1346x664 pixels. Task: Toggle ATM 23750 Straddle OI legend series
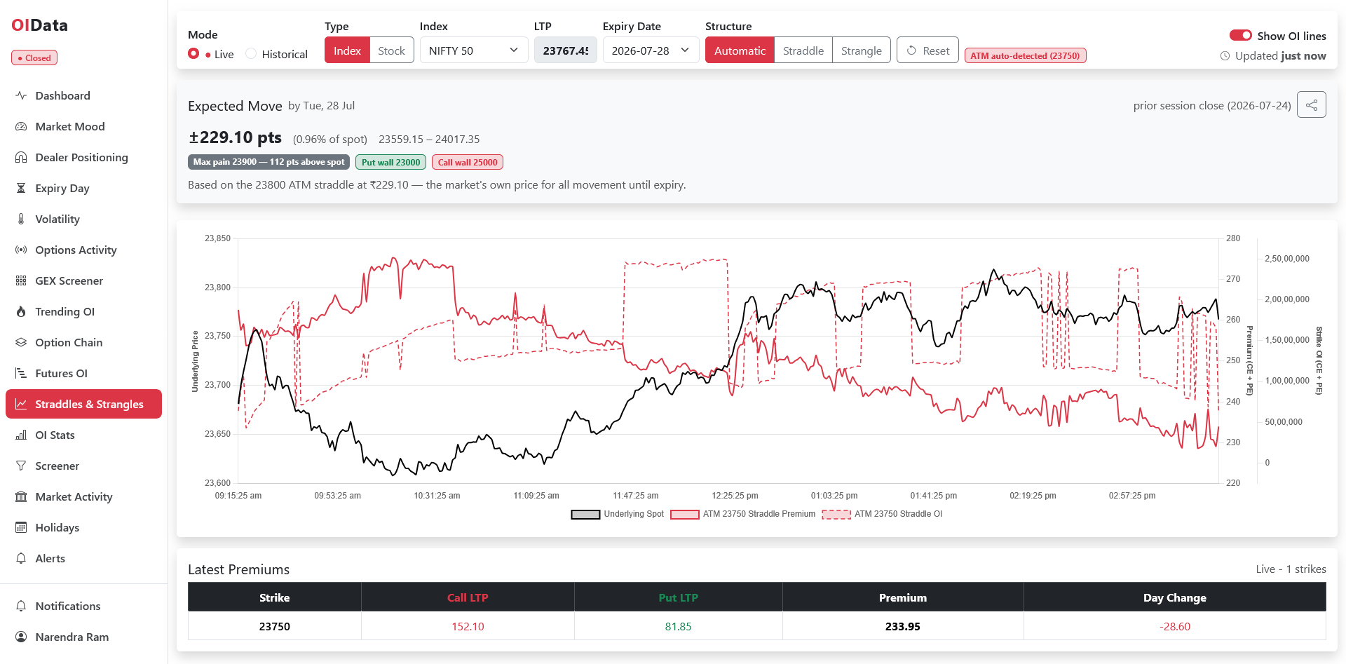(882, 514)
